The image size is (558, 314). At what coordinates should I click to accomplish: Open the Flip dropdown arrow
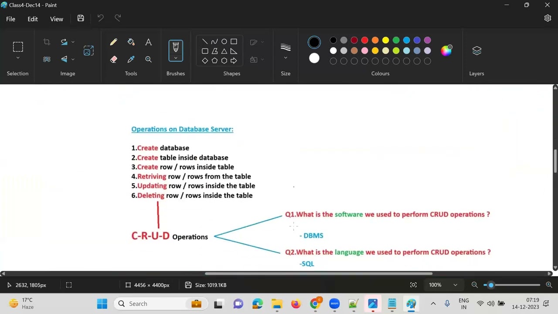(x=73, y=59)
